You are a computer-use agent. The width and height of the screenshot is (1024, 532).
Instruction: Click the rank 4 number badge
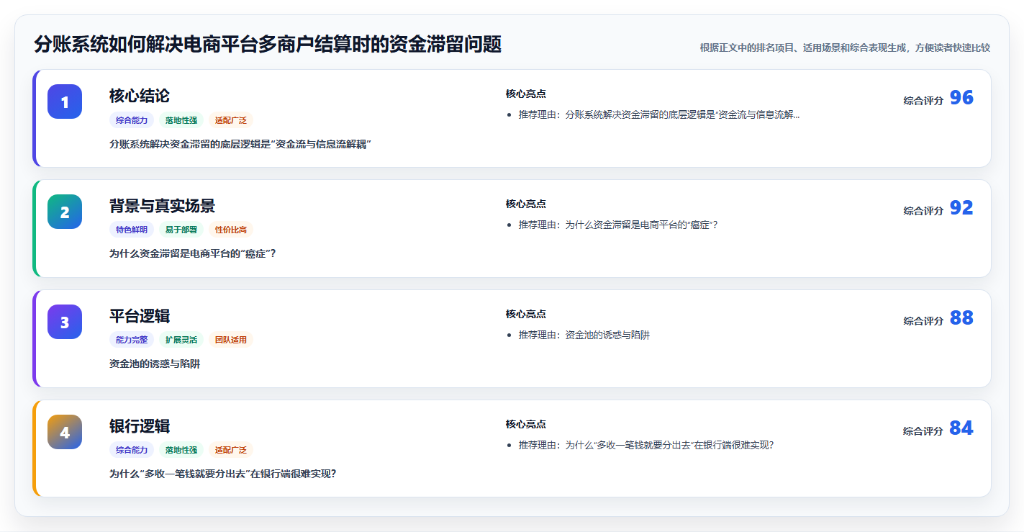pos(65,432)
